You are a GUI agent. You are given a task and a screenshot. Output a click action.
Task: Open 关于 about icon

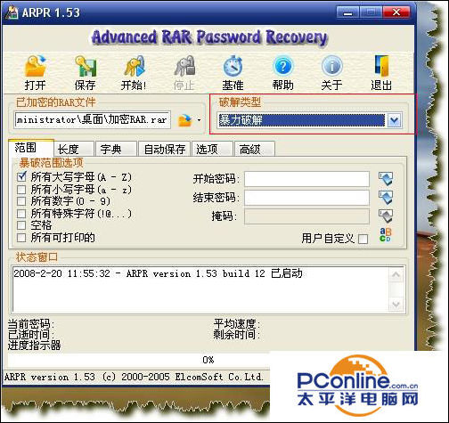click(332, 66)
